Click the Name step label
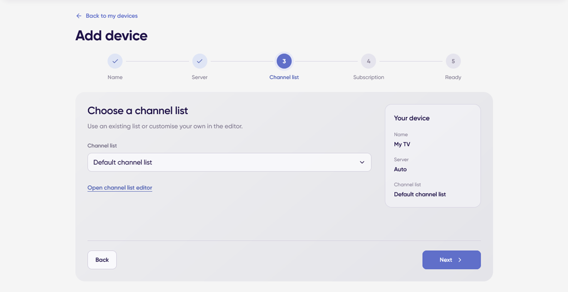 tap(115, 77)
